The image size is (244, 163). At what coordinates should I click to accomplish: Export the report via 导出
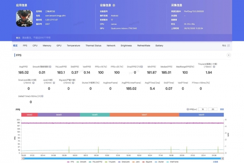click(224, 45)
